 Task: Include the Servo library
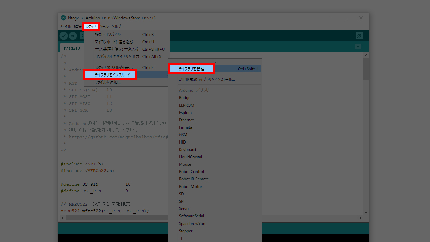[184, 209]
